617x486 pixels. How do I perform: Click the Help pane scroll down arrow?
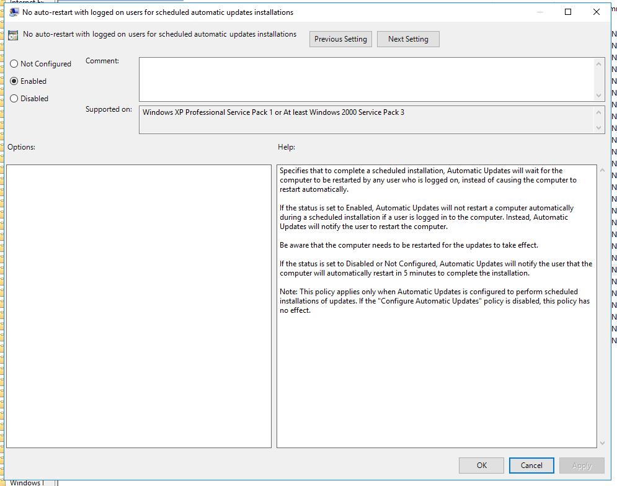[x=601, y=443]
